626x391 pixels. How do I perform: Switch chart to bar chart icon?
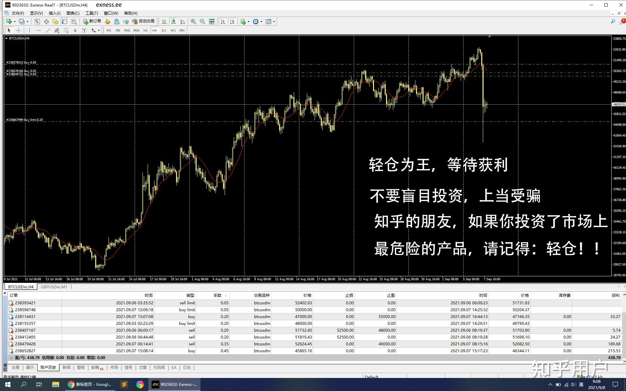click(x=164, y=22)
